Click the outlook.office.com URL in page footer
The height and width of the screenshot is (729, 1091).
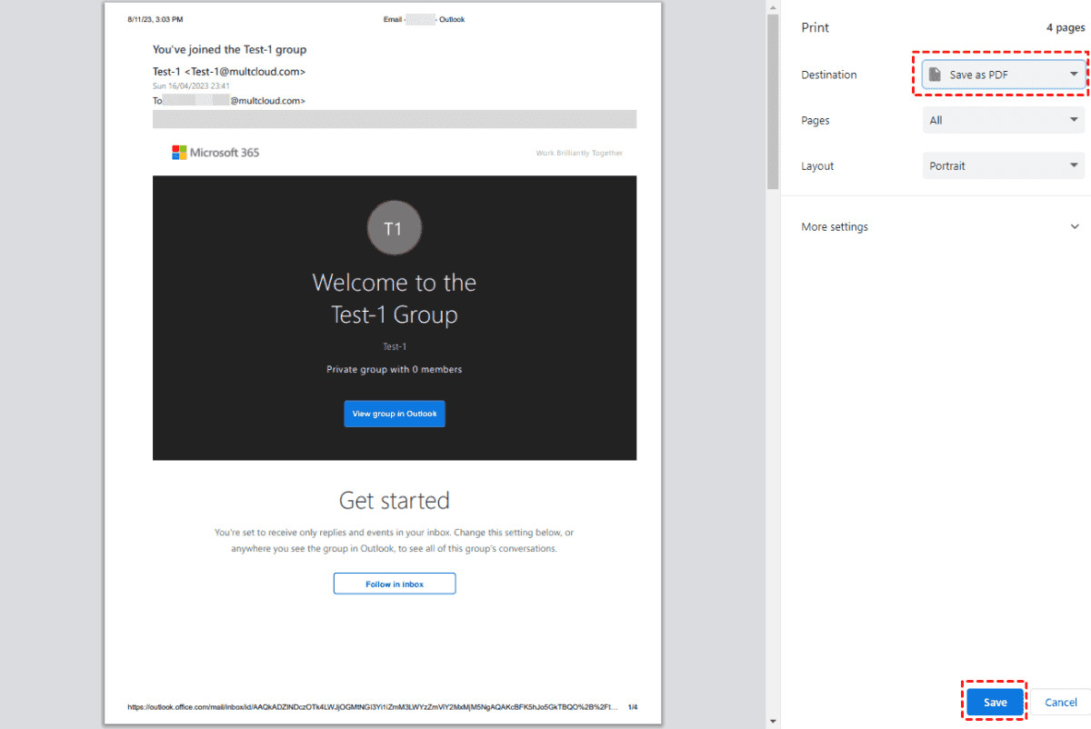click(374, 706)
